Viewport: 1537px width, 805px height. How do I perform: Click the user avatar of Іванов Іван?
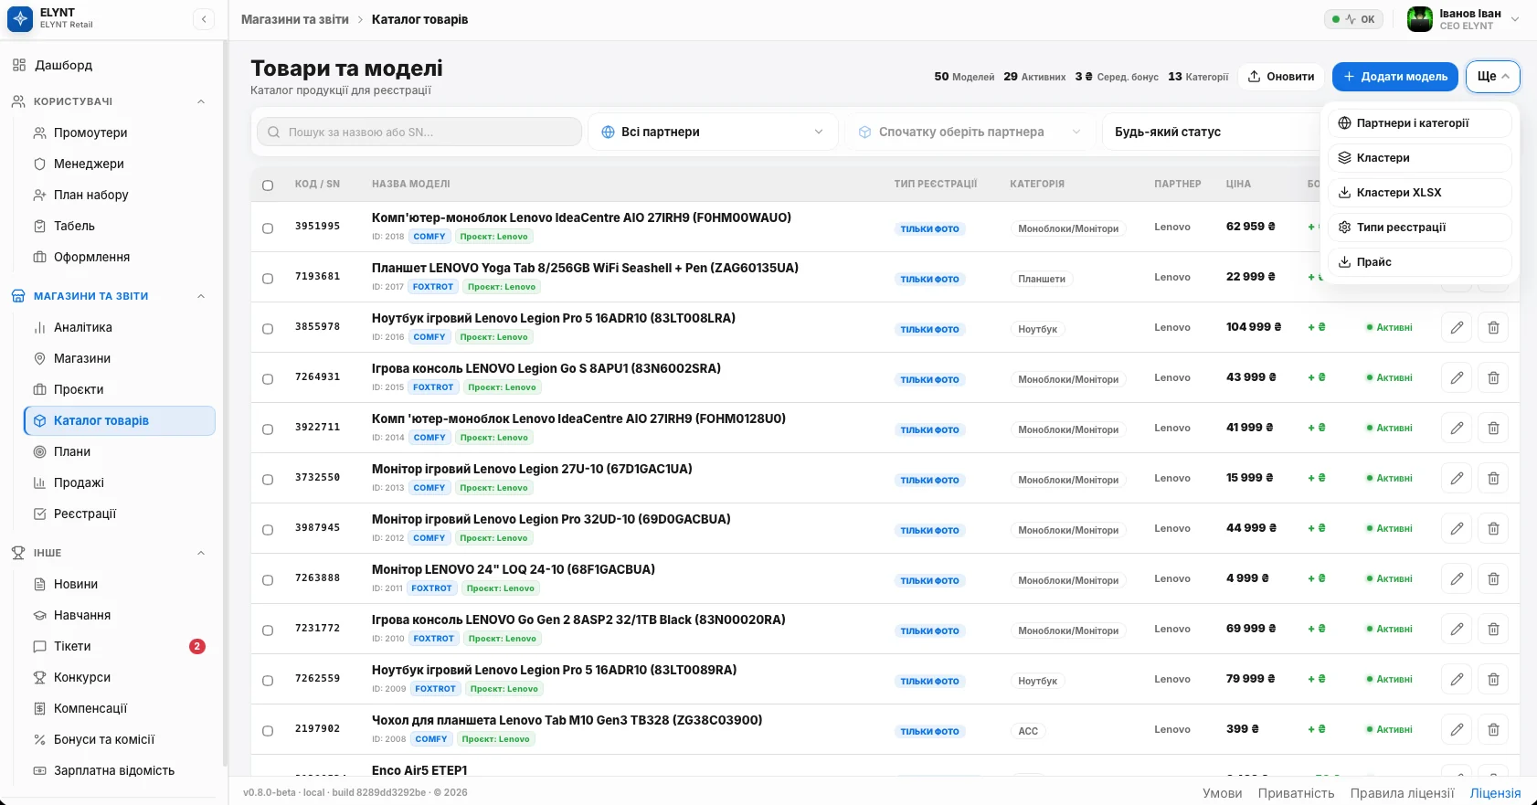click(x=1419, y=19)
